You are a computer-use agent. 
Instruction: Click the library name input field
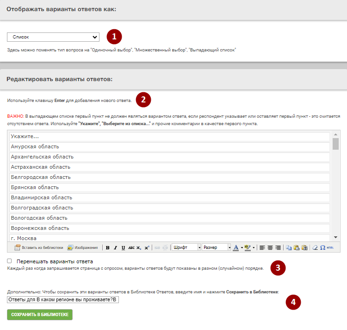click(63, 300)
